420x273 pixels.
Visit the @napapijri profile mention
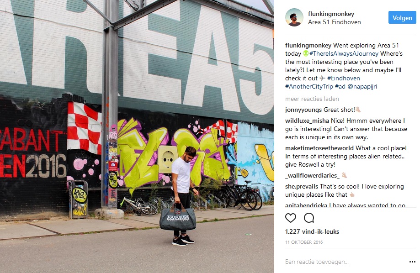(362, 86)
